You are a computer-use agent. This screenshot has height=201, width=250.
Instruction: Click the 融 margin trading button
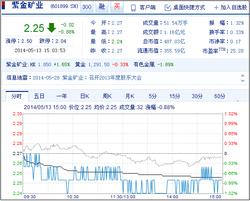[x=102, y=7]
